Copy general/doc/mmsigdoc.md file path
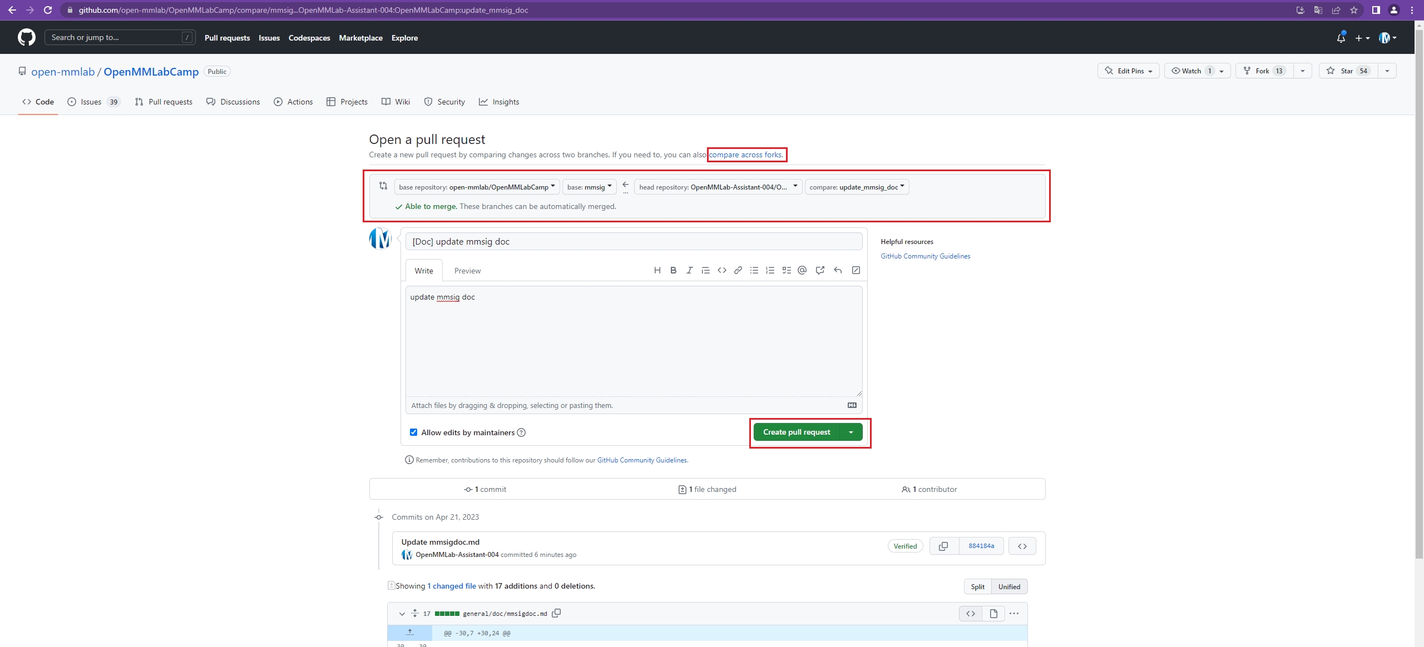 (556, 613)
